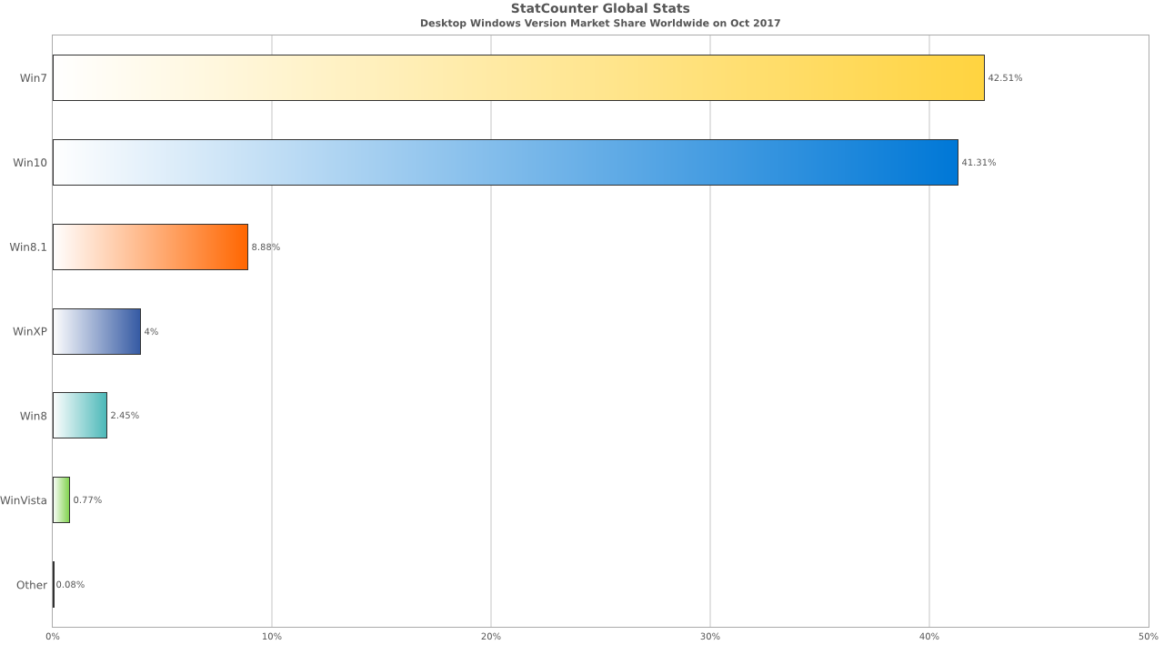
Task: Click the 'WinXP' axis label
Action: (x=30, y=332)
